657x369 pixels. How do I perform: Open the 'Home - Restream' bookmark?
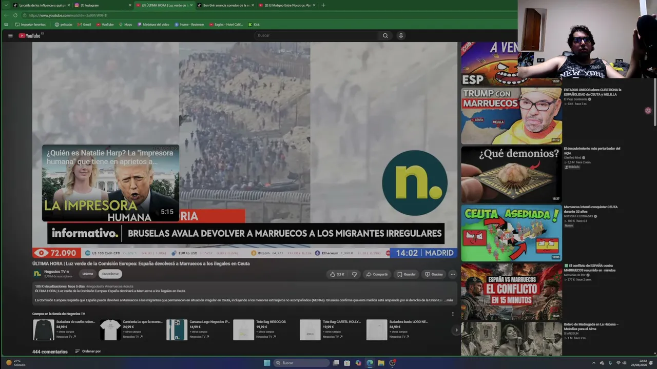pos(189,25)
